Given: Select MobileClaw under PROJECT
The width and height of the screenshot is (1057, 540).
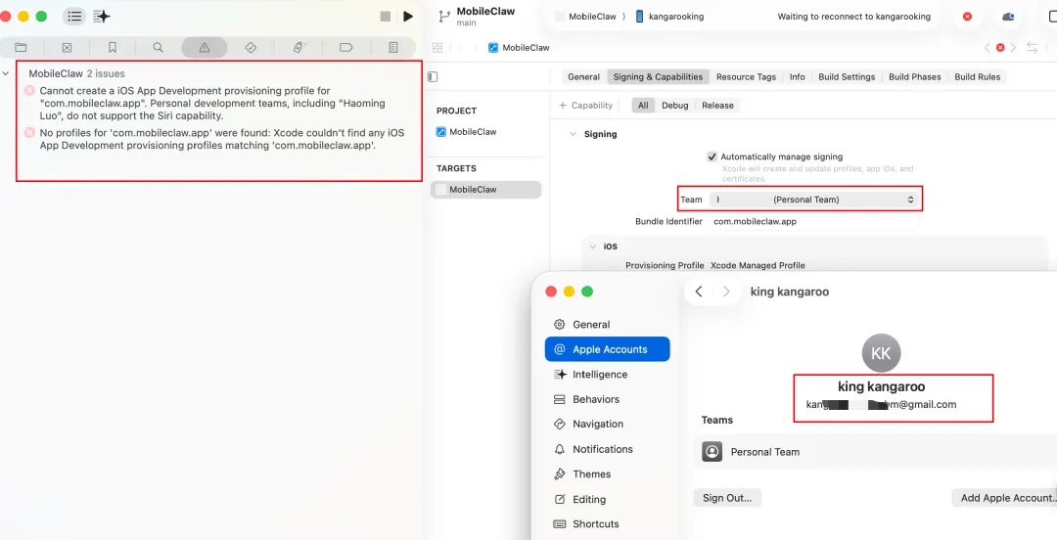Looking at the screenshot, I should [x=467, y=131].
